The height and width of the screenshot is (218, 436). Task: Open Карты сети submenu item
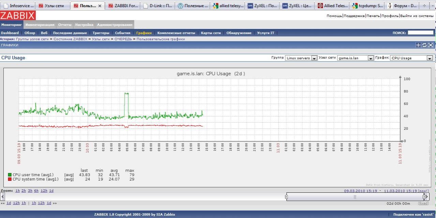211,33
